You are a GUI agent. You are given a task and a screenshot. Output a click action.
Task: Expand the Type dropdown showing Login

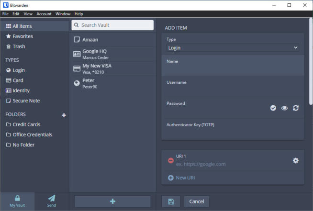[x=233, y=48]
